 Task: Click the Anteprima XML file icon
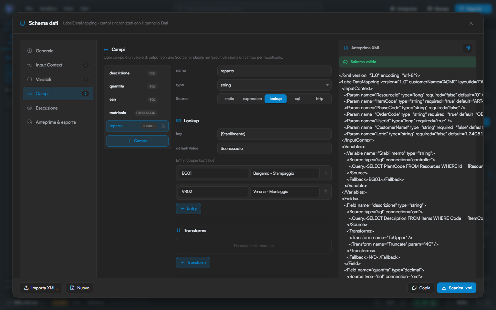pyautogui.click(x=346, y=48)
